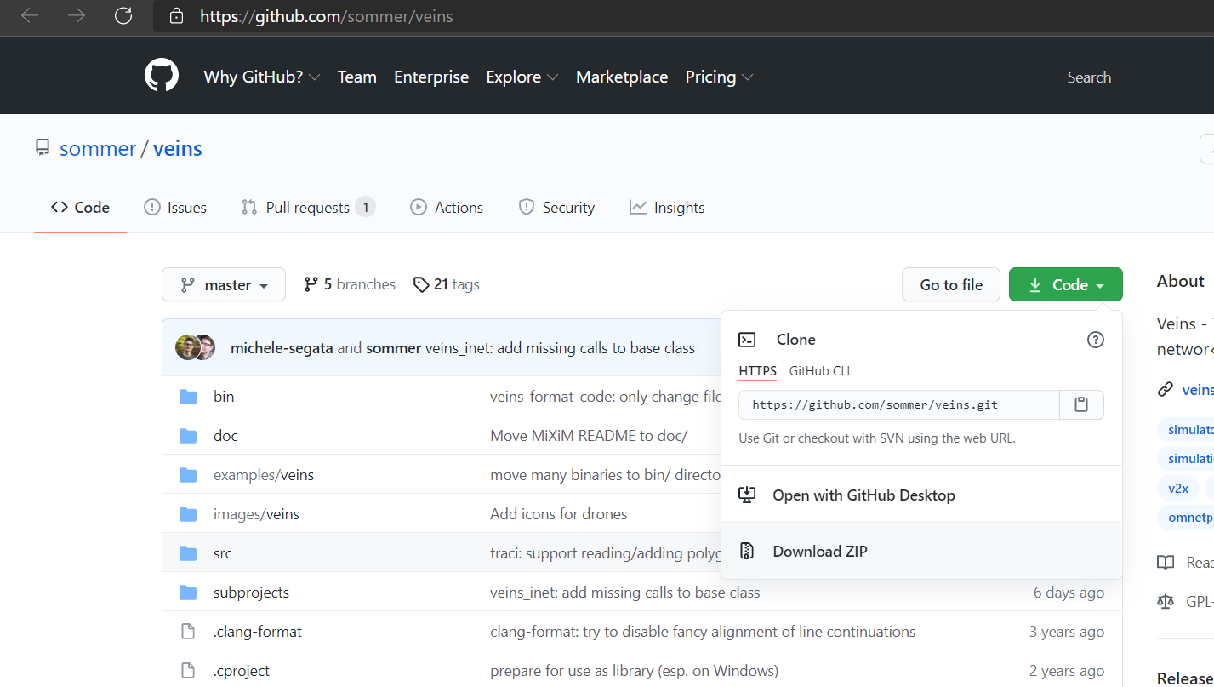Click michele-segata's commit author avatar
The height and width of the screenshot is (687, 1214).
(x=188, y=347)
